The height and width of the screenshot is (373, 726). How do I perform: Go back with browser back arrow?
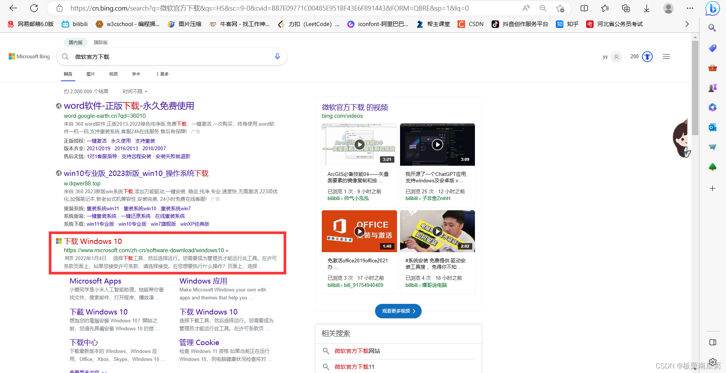(x=13, y=8)
